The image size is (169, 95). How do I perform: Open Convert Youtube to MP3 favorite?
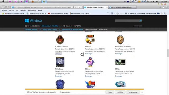pyautogui.click(x=37, y=13)
